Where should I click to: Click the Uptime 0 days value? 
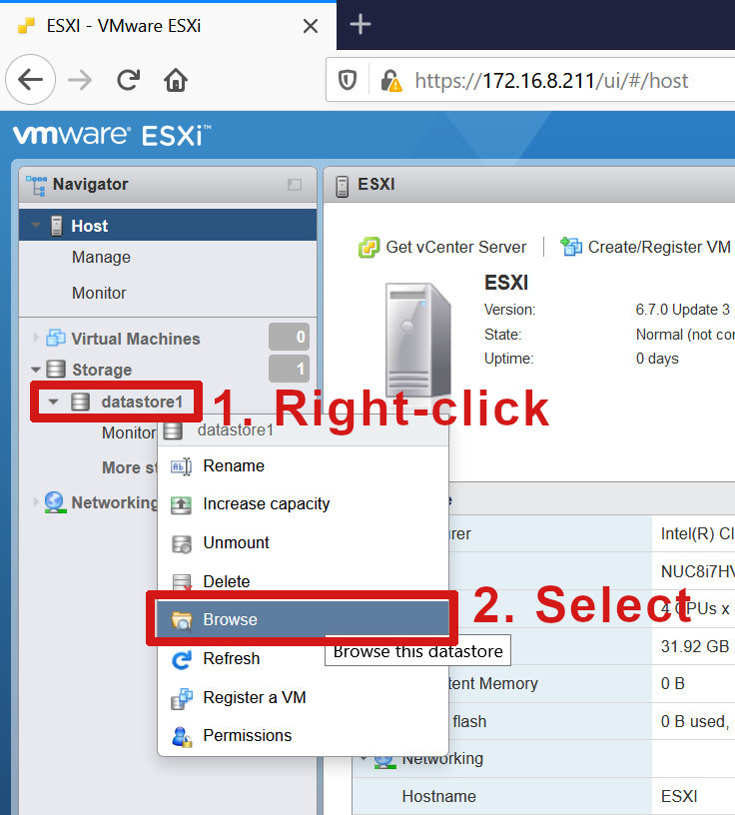[x=657, y=359]
